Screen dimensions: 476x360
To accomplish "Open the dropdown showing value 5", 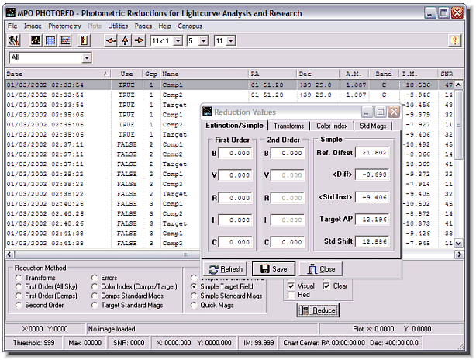I will [x=204, y=40].
